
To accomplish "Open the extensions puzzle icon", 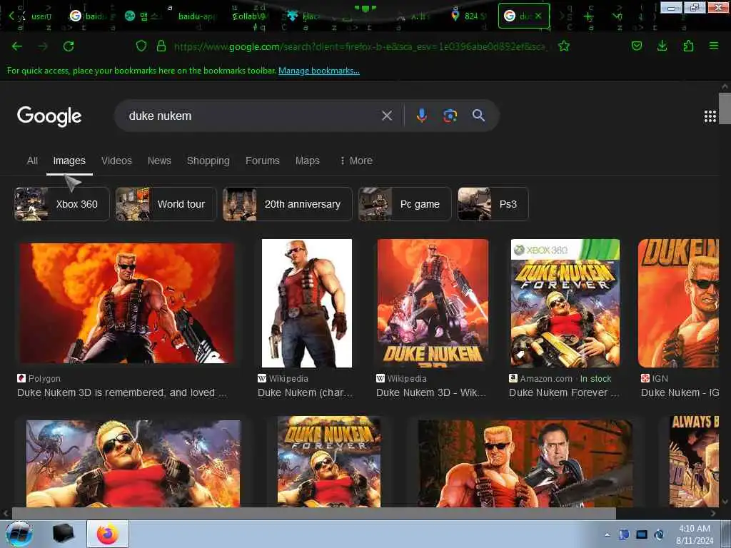I will (688, 46).
